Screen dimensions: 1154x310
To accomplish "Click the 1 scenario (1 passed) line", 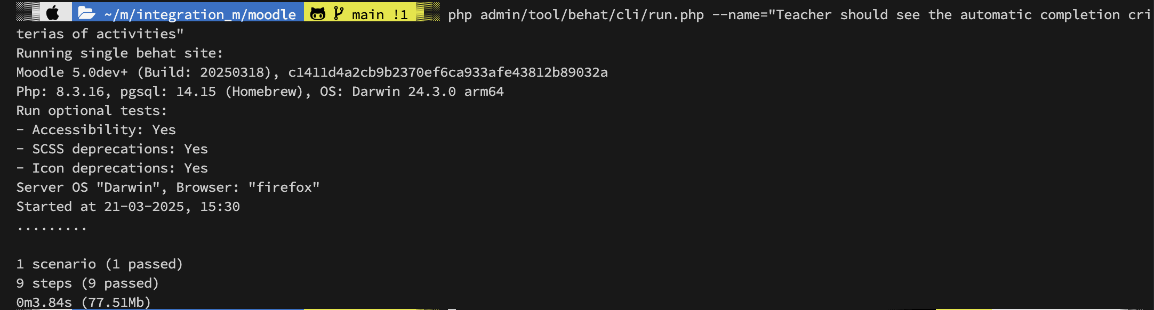I will 100,264.
